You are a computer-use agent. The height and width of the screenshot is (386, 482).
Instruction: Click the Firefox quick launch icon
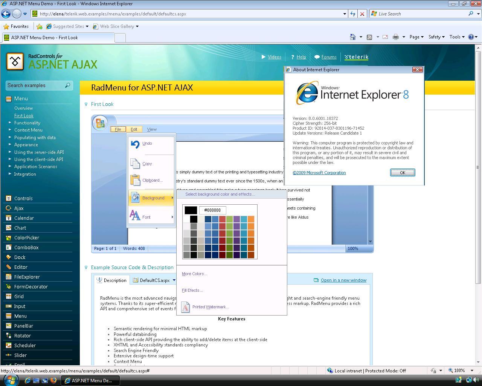[x=53, y=380]
